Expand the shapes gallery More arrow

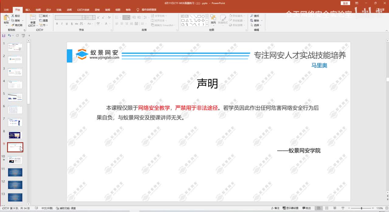coord(207,24)
